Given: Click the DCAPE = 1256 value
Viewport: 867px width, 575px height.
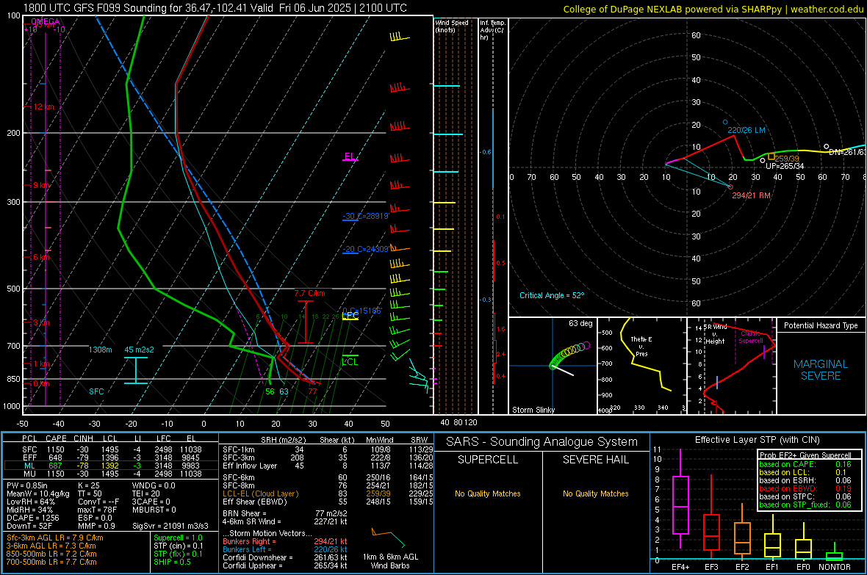Looking at the screenshot, I should (32, 518).
